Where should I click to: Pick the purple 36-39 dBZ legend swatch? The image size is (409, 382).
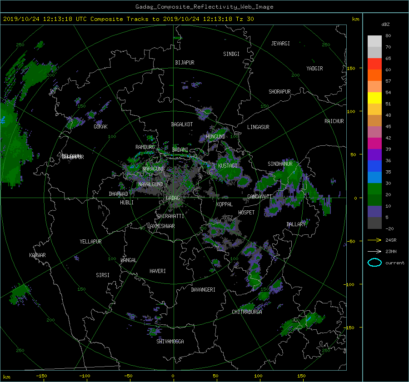click(x=374, y=155)
